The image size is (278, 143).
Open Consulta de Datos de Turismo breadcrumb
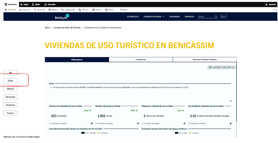point(67,28)
